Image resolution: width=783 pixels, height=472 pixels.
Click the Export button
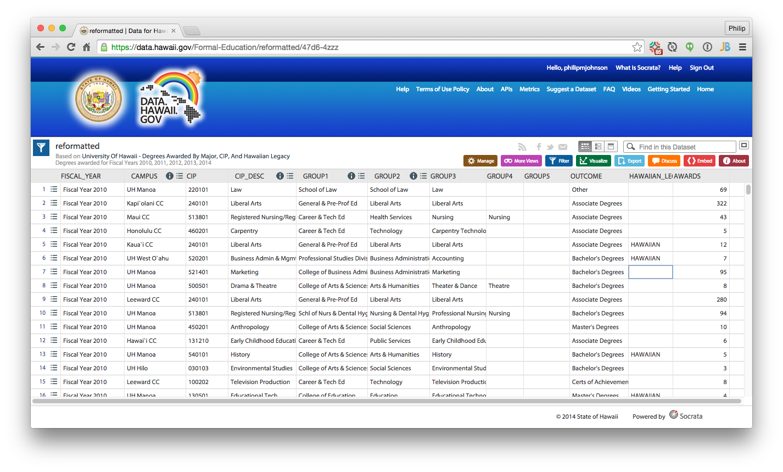(629, 161)
